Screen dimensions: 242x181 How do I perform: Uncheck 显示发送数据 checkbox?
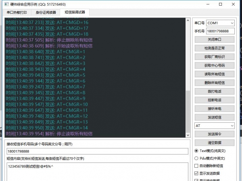tap(196, 173)
